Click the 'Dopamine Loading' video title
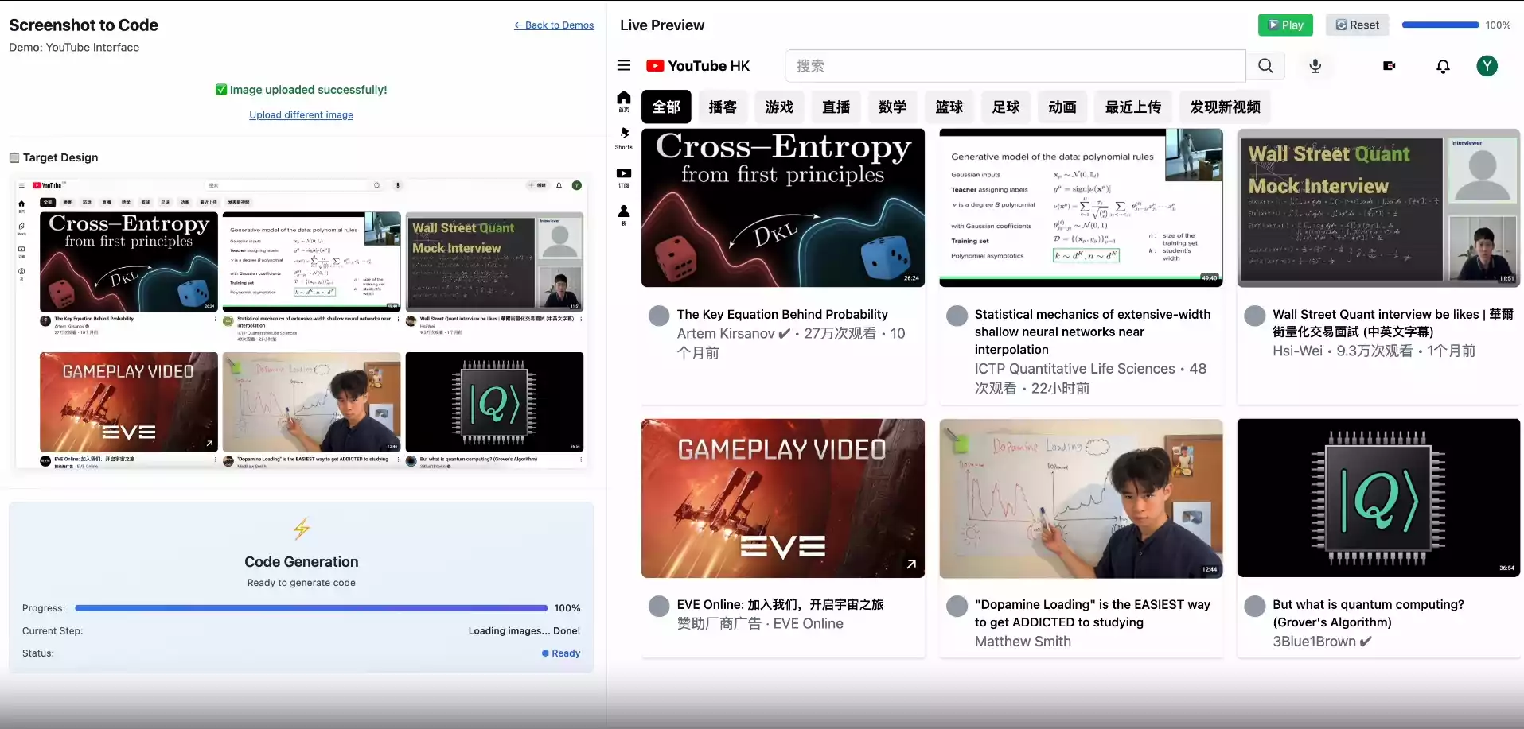This screenshot has height=729, width=1524. coord(1093,614)
